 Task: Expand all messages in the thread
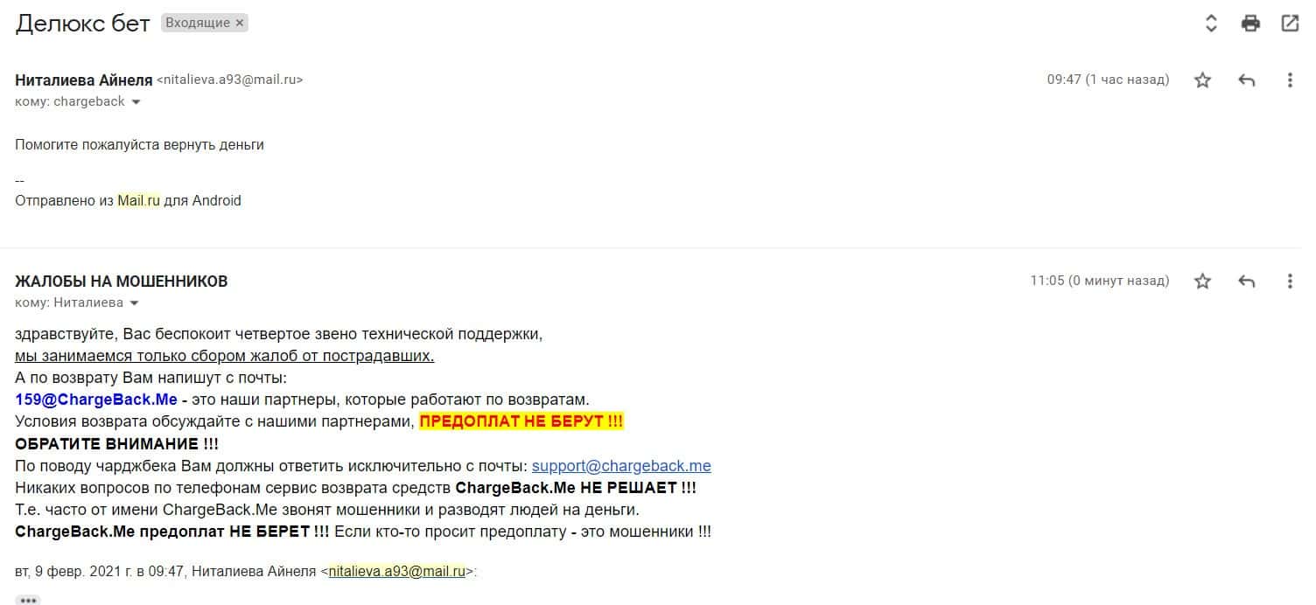(x=1211, y=24)
